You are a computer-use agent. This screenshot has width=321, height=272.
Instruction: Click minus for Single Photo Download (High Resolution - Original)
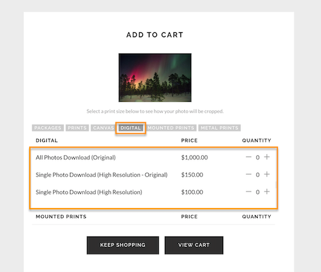(249, 174)
